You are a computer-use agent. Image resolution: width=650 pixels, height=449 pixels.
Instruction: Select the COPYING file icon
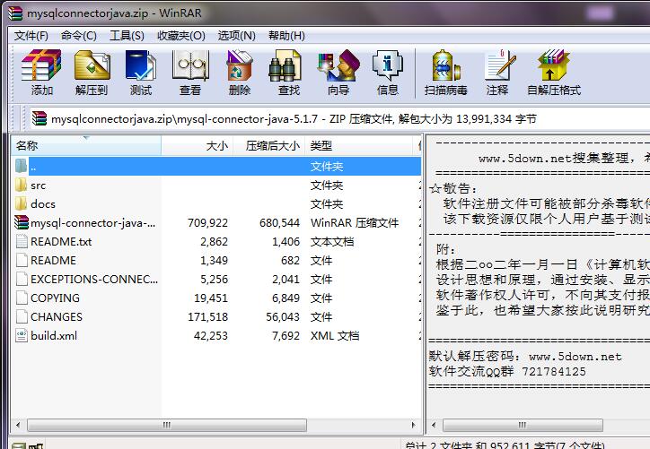tap(22, 298)
